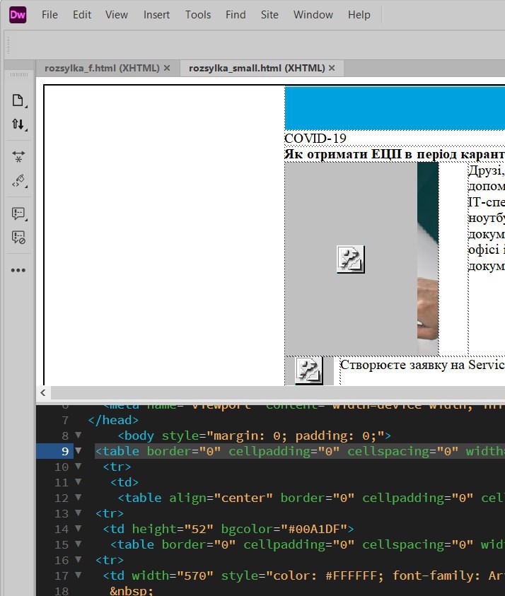
Task: Click line number 12 in code gutter
Action: [62, 498]
